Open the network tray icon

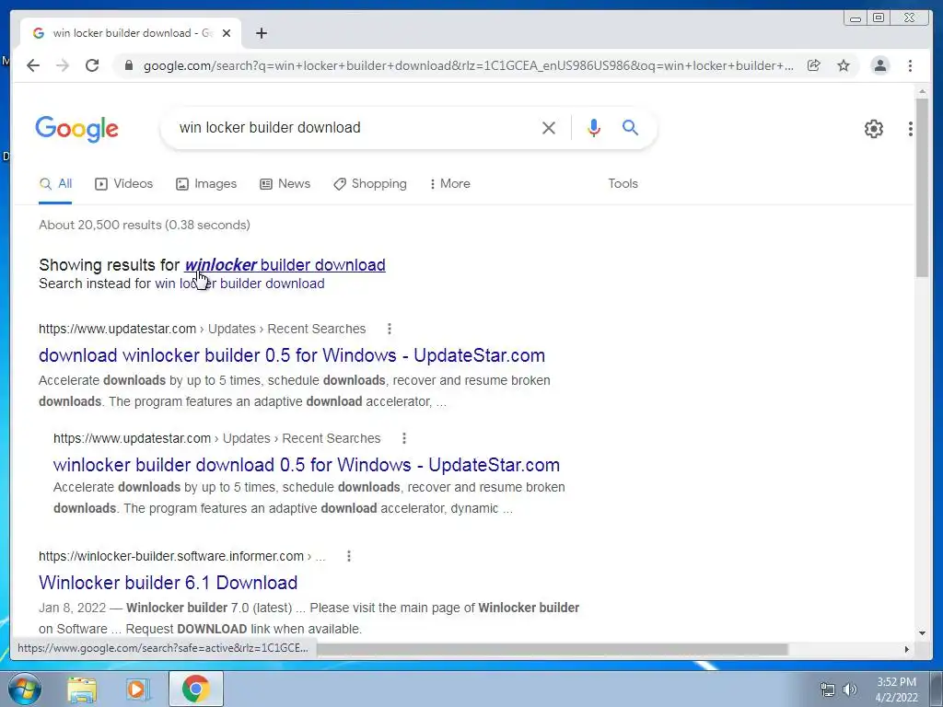(x=828, y=690)
